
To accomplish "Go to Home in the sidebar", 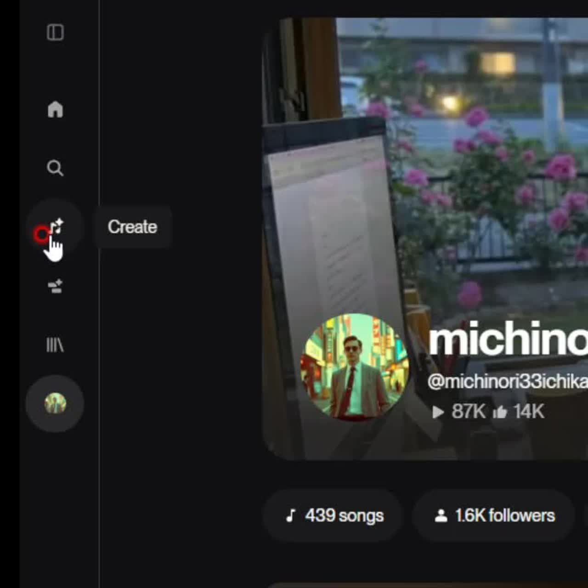I will [x=55, y=109].
